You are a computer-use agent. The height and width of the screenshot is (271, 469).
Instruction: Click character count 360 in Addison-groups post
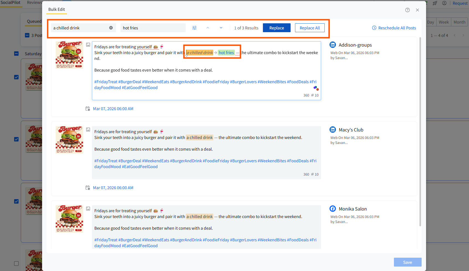pos(306,95)
